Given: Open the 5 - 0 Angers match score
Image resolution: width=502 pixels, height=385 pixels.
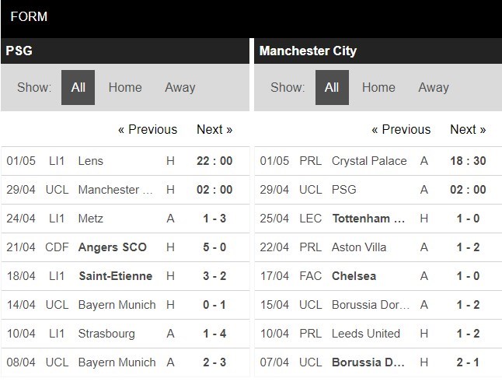Looking at the screenshot, I should 214,247.
